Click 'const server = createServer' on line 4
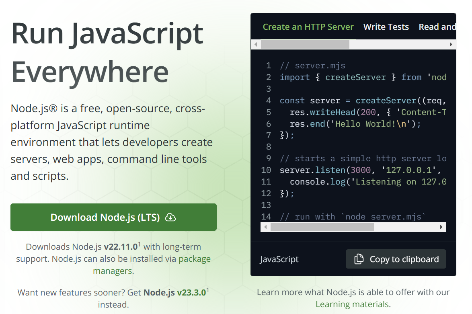 (x=348, y=101)
